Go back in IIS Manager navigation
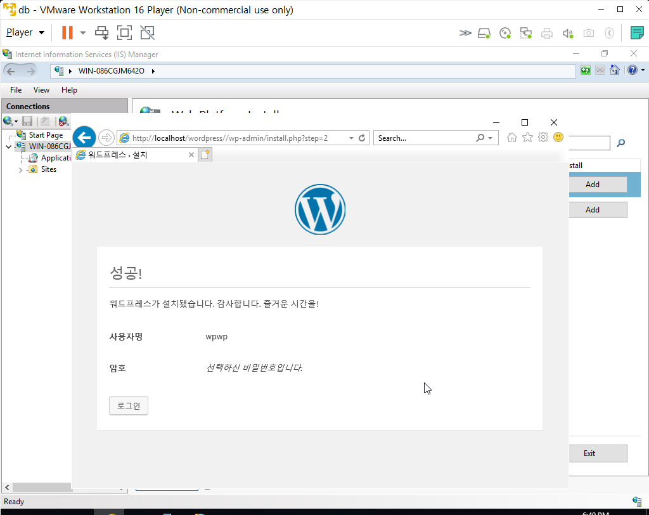Viewport: 649px width, 515px height. point(11,71)
